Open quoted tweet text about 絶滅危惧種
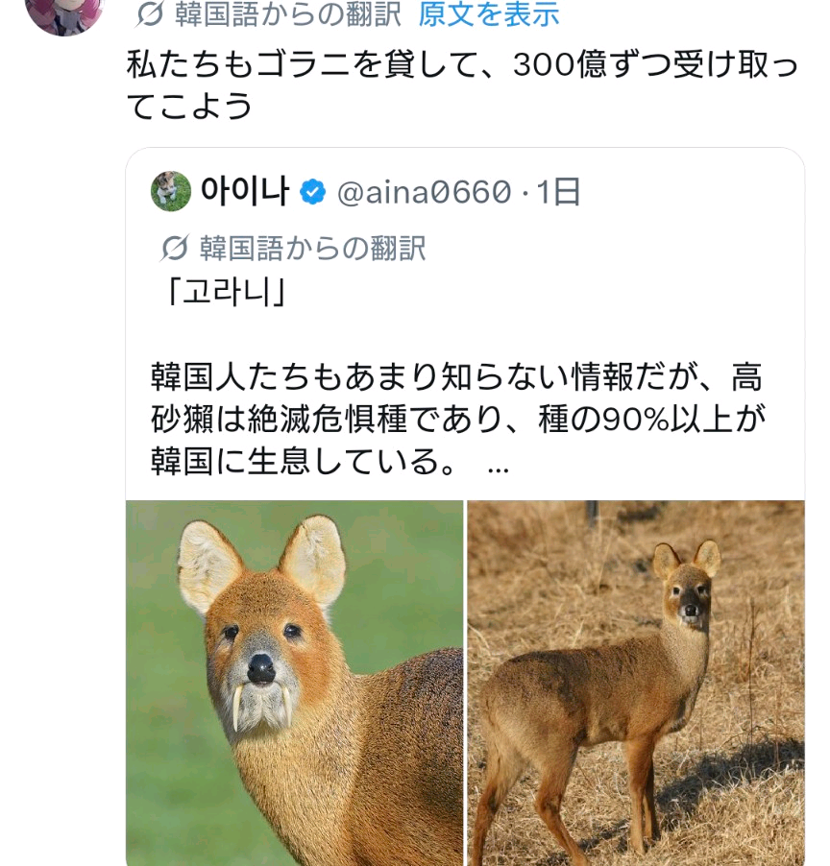The height and width of the screenshot is (866, 830). [x=456, y=421]
